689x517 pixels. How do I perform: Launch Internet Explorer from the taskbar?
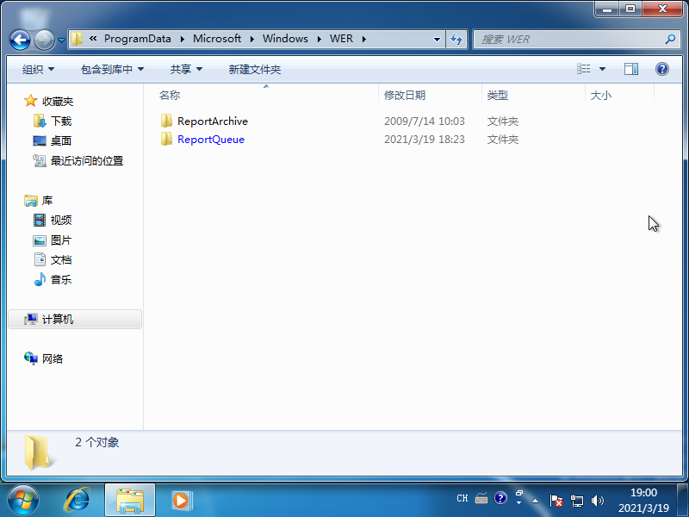(x=79, y=500)
